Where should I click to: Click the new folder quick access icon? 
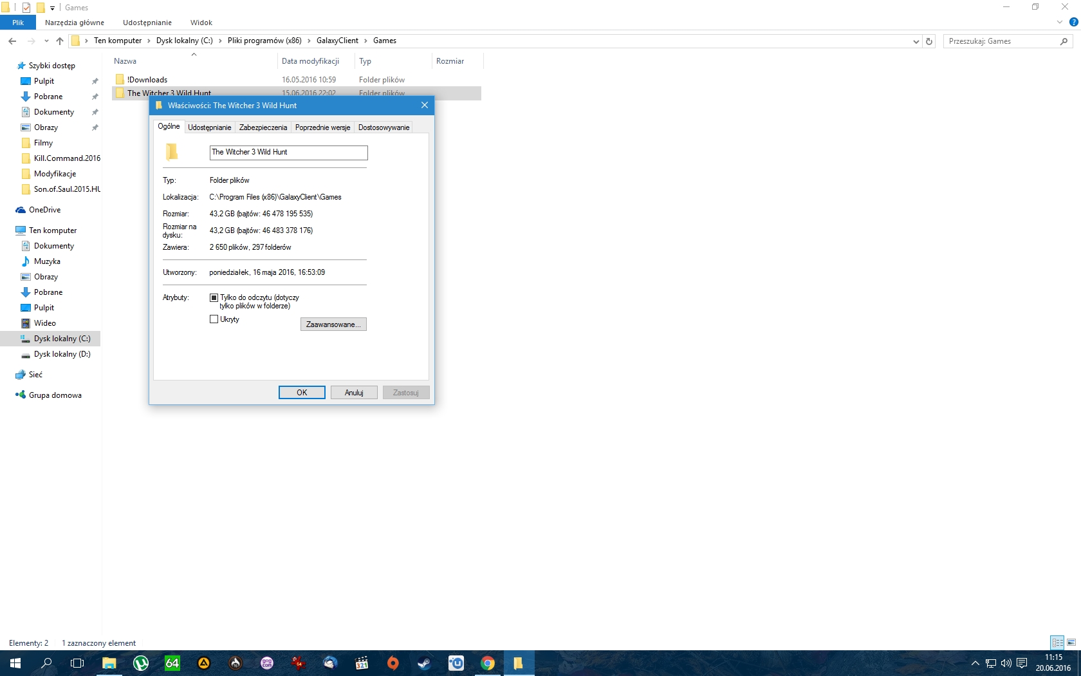click(x=40, y=8)
